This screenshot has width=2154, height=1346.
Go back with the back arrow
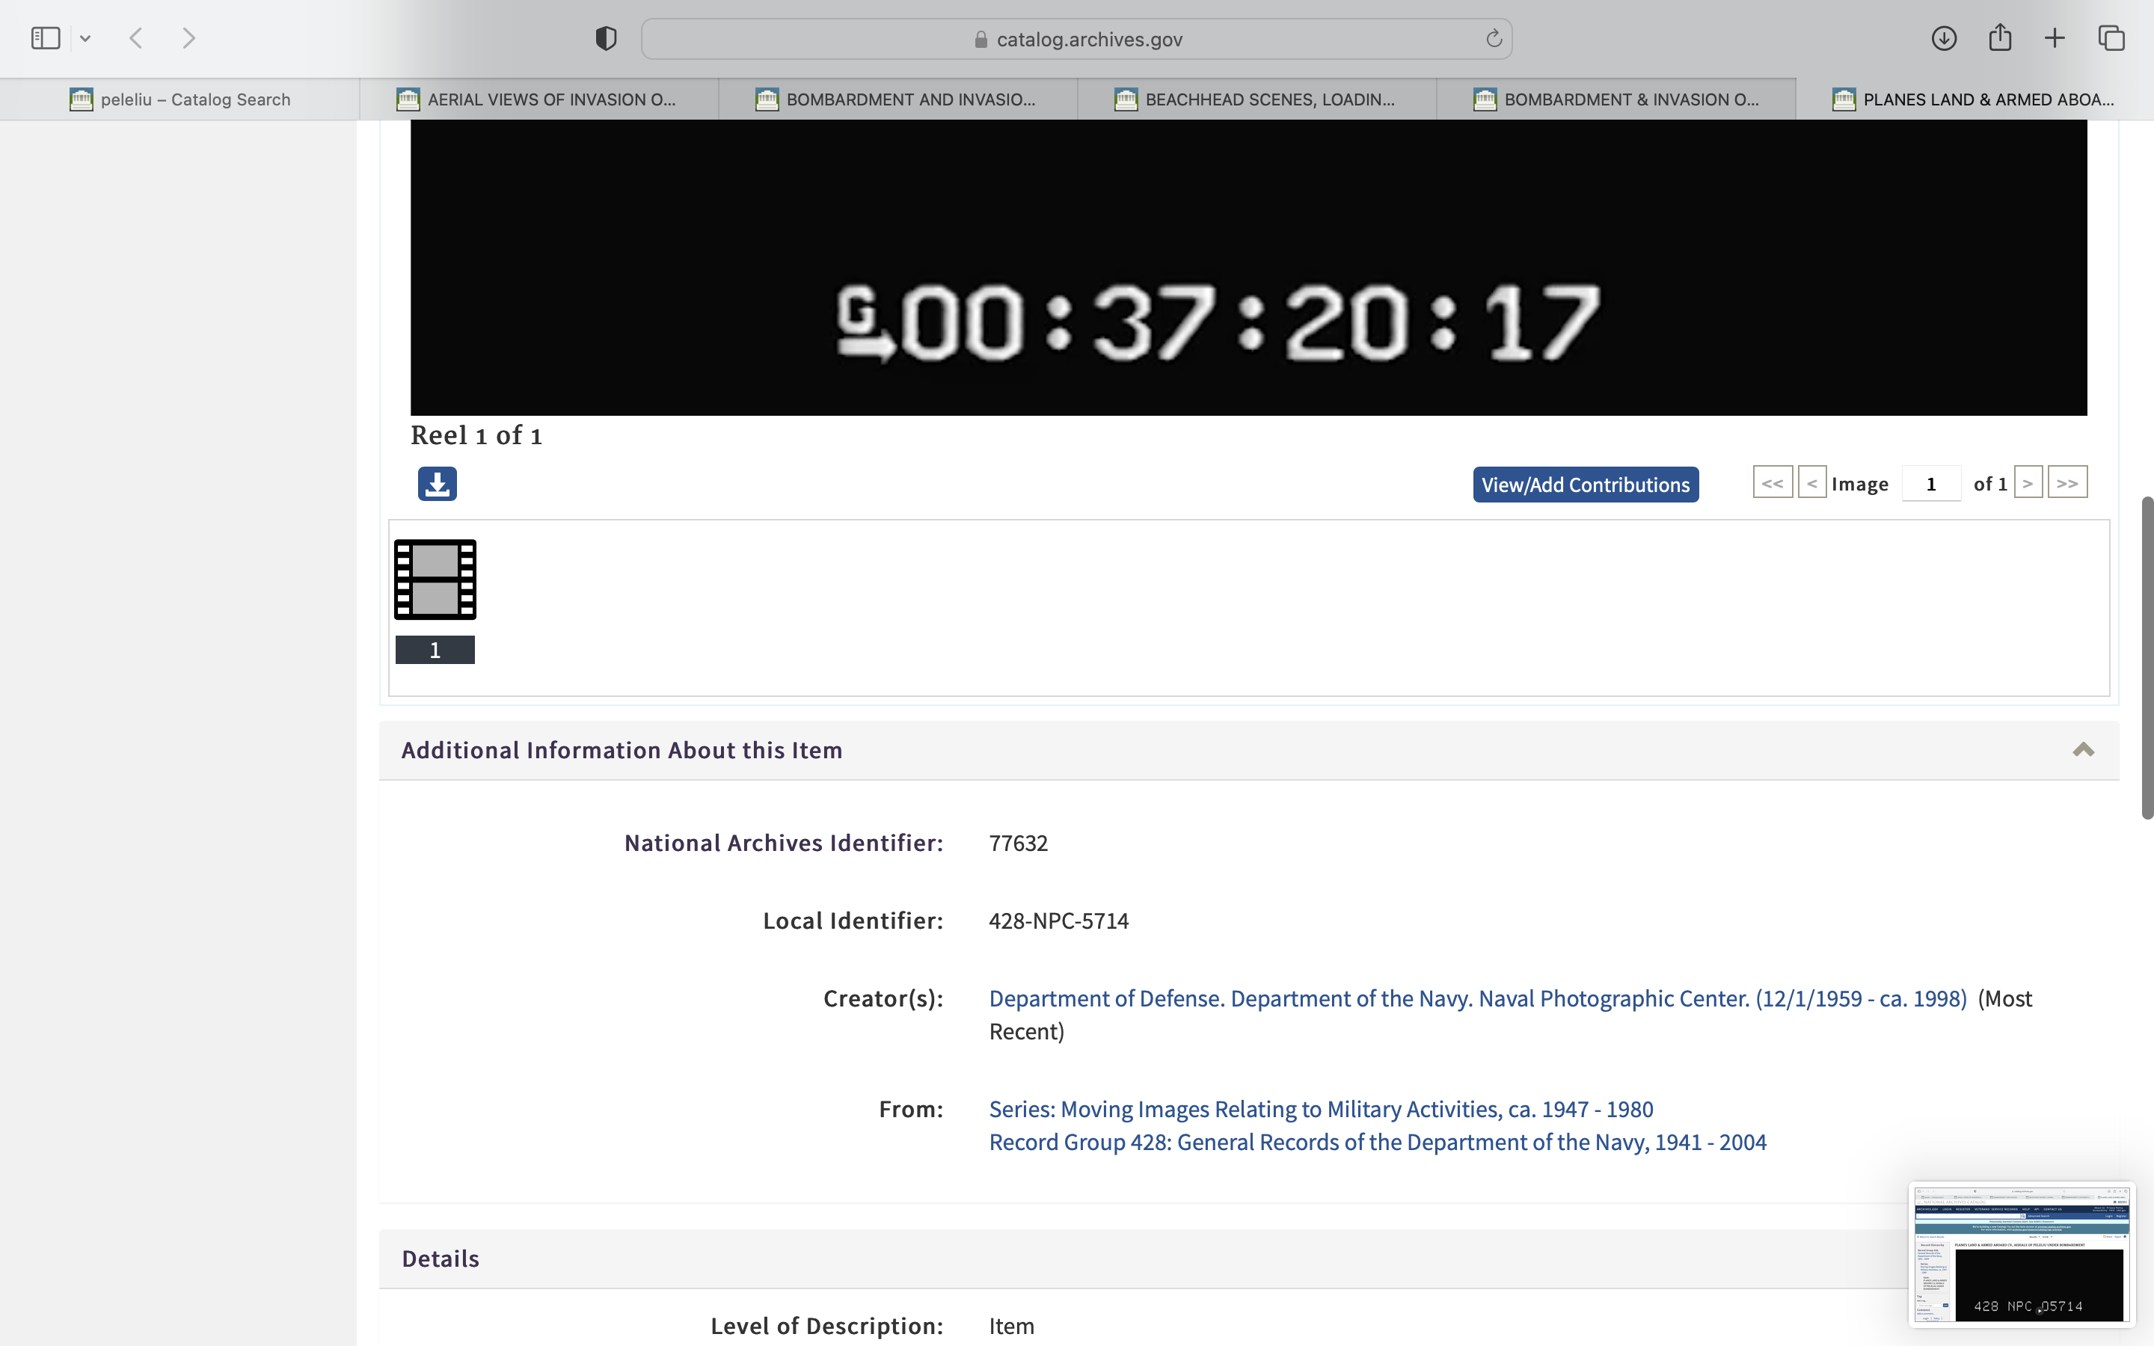(x=136, y=38)
